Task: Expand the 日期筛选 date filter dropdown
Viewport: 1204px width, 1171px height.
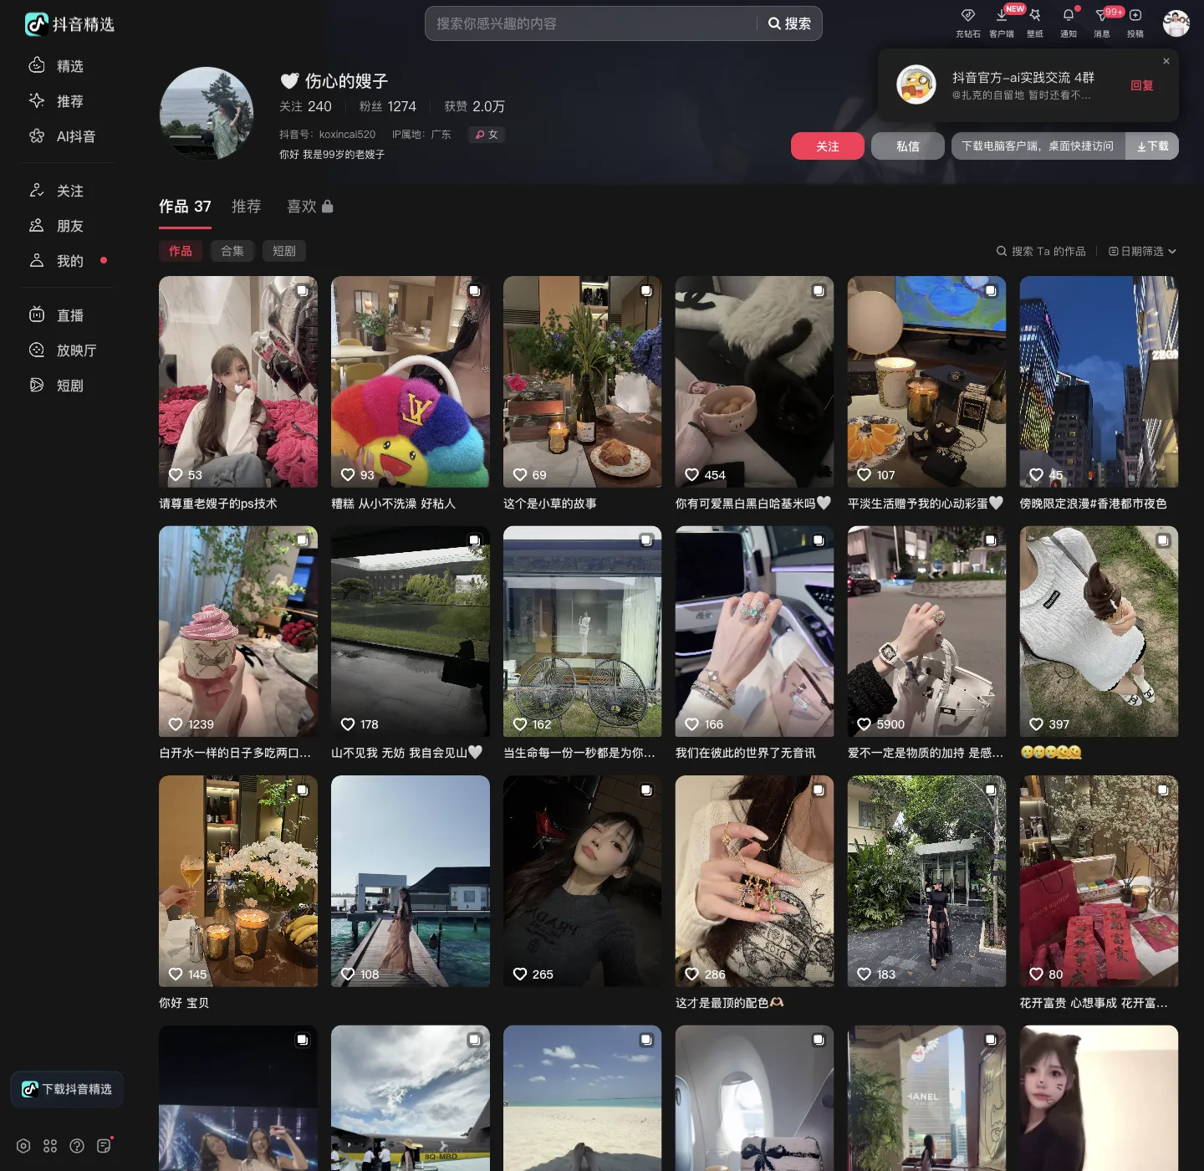Action: [x=1142, y=251]
